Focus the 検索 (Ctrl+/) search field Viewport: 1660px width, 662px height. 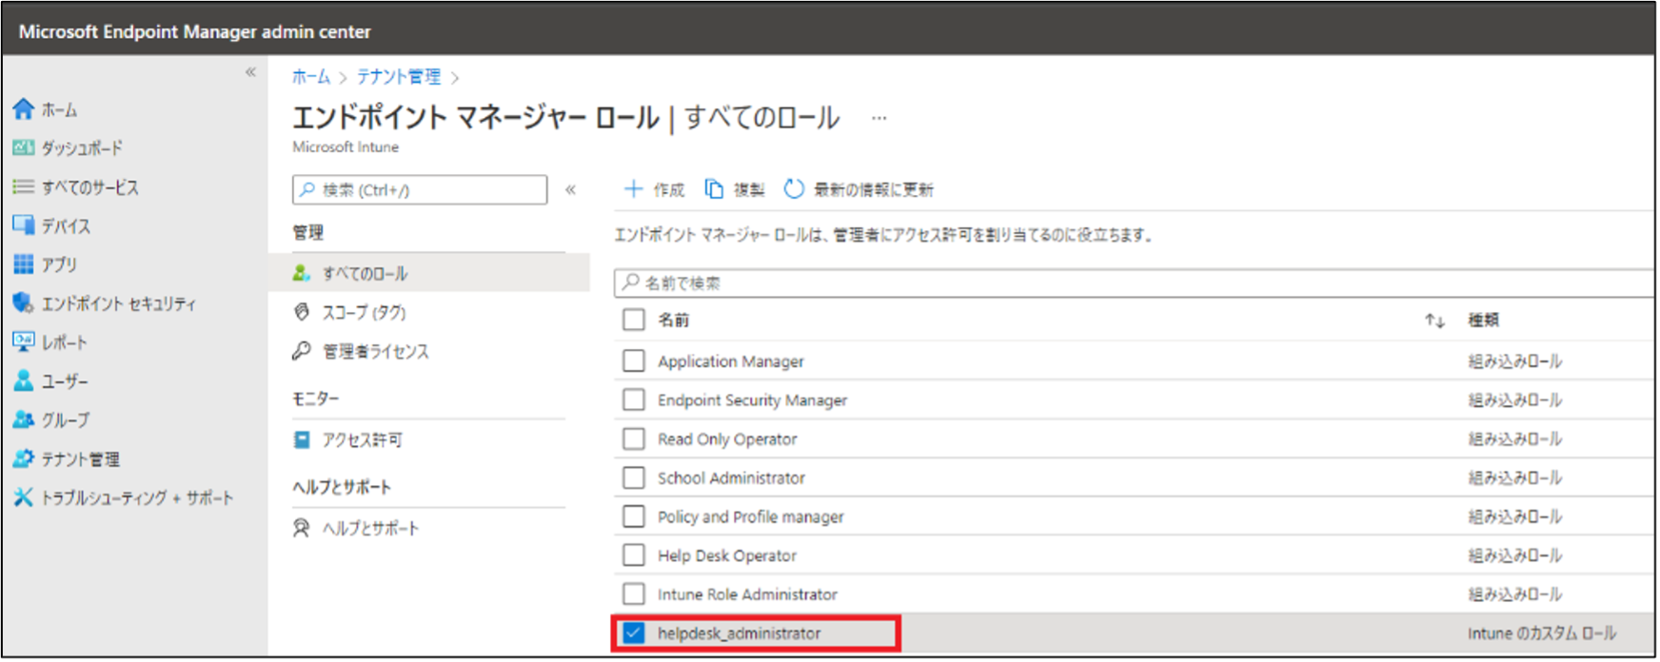(x=420, y=189)
